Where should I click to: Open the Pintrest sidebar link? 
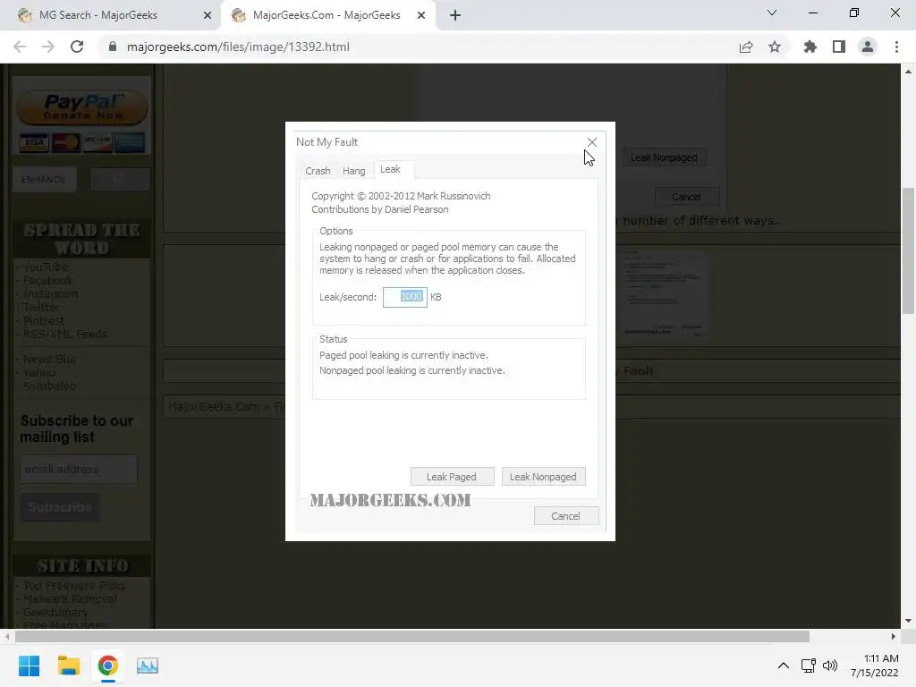click(x=44, y=321)
